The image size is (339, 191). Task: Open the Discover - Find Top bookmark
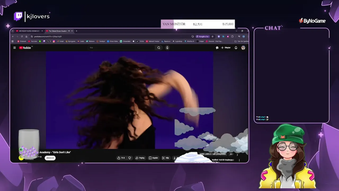click(214, 41)
